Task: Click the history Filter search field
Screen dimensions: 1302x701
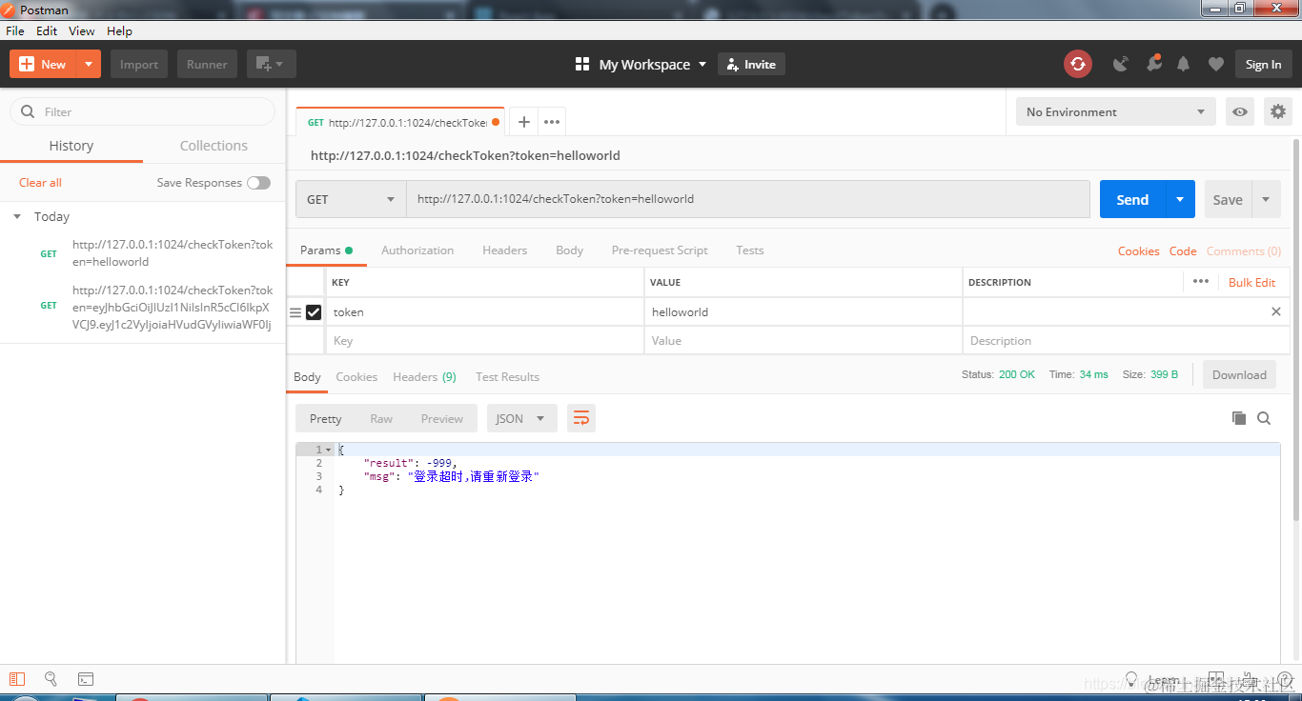Action: point(142,111)
